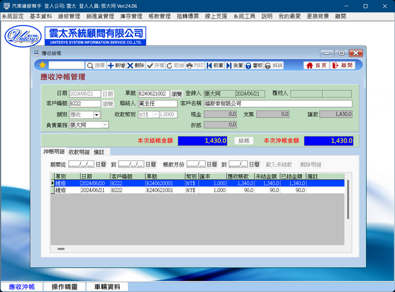Click the 離開 exit button

(342, 65)
